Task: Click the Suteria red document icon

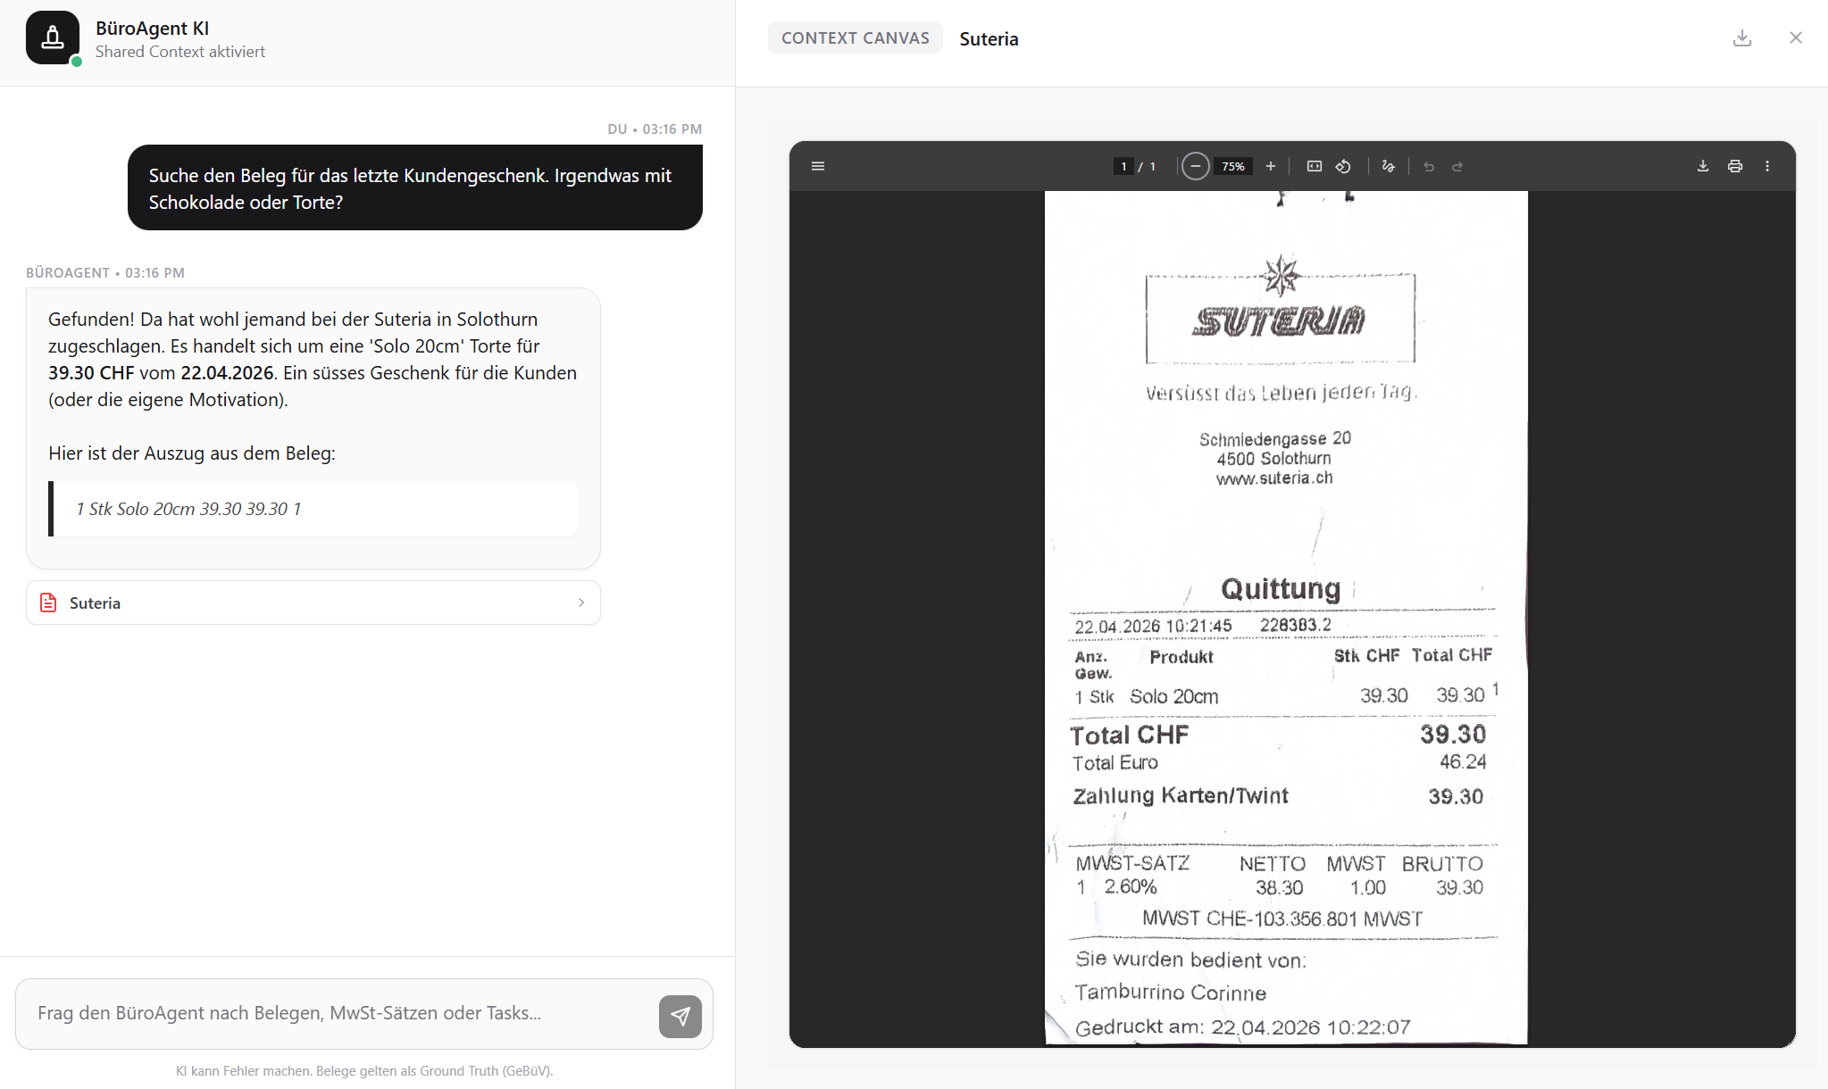Action: click(x=48, y=603)
